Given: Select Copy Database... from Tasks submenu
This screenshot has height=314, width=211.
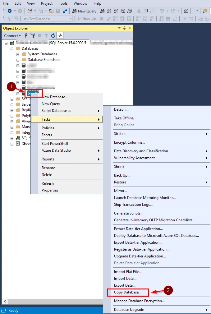Looking at the screenshot, I should (128, 292).
